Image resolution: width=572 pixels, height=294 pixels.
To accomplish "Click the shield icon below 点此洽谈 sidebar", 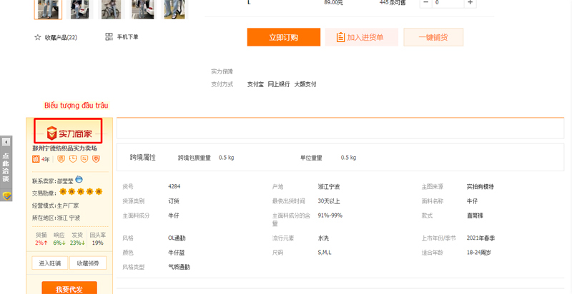I will click(x=6, y=196).
